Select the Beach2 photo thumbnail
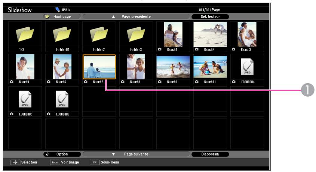This screenshot has height=172, width=316. tap(210, 34)
